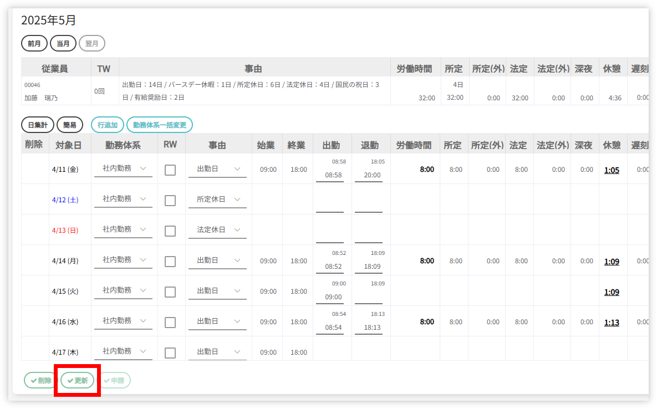Jump to current month with 当月

coord(63,43)
